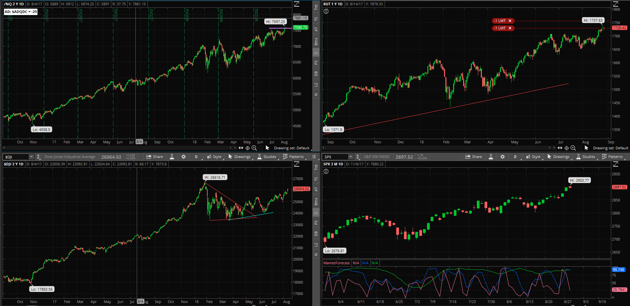Click zoom in magnifier under /NQ chart

[254, 148]
